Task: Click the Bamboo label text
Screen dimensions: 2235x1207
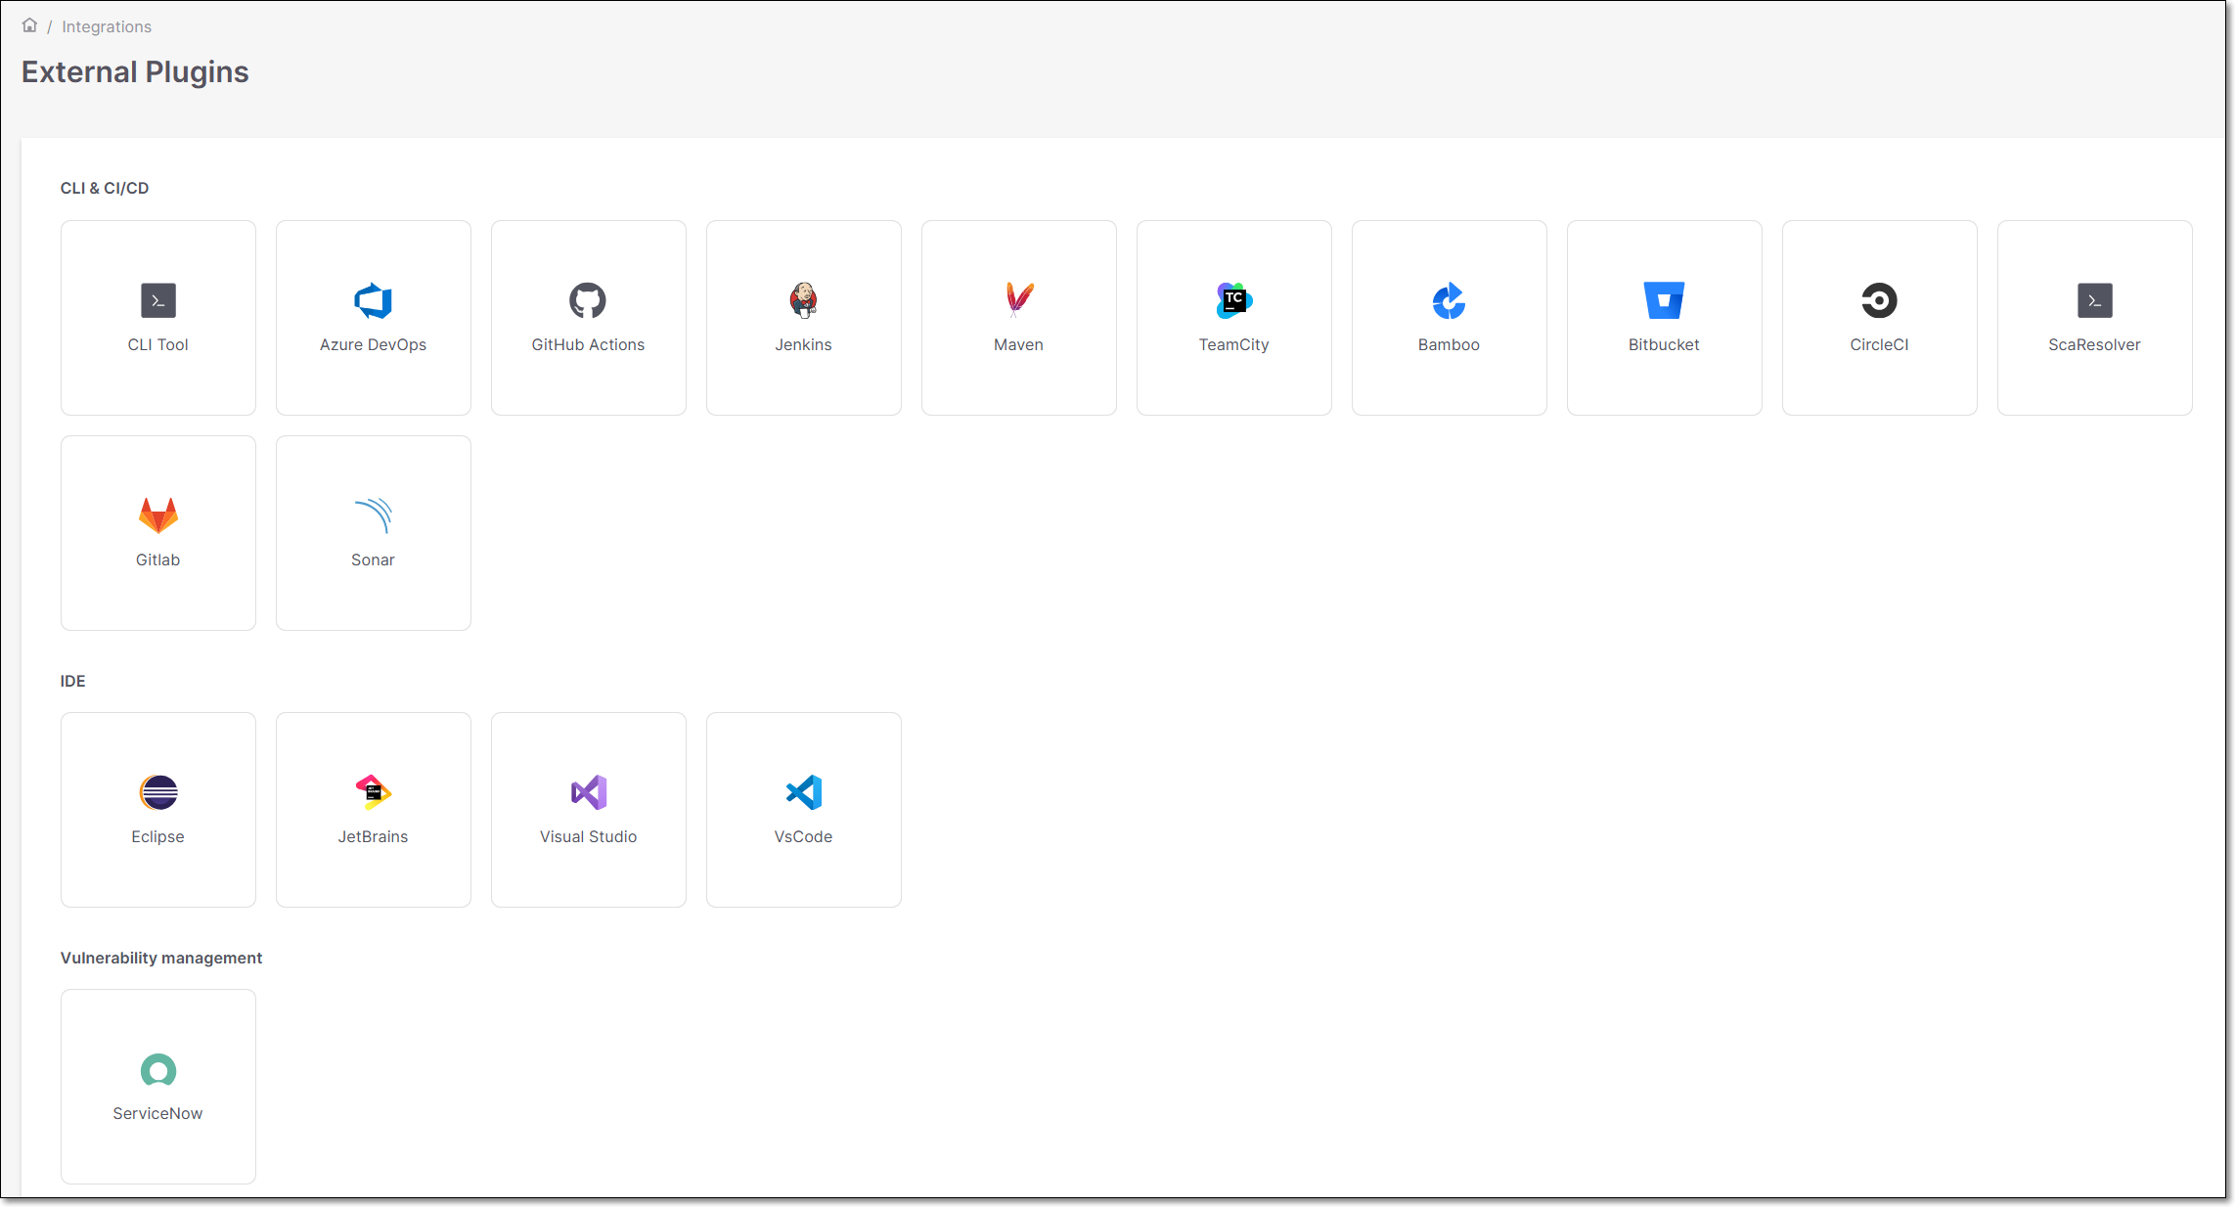Action: point(1449,344)
